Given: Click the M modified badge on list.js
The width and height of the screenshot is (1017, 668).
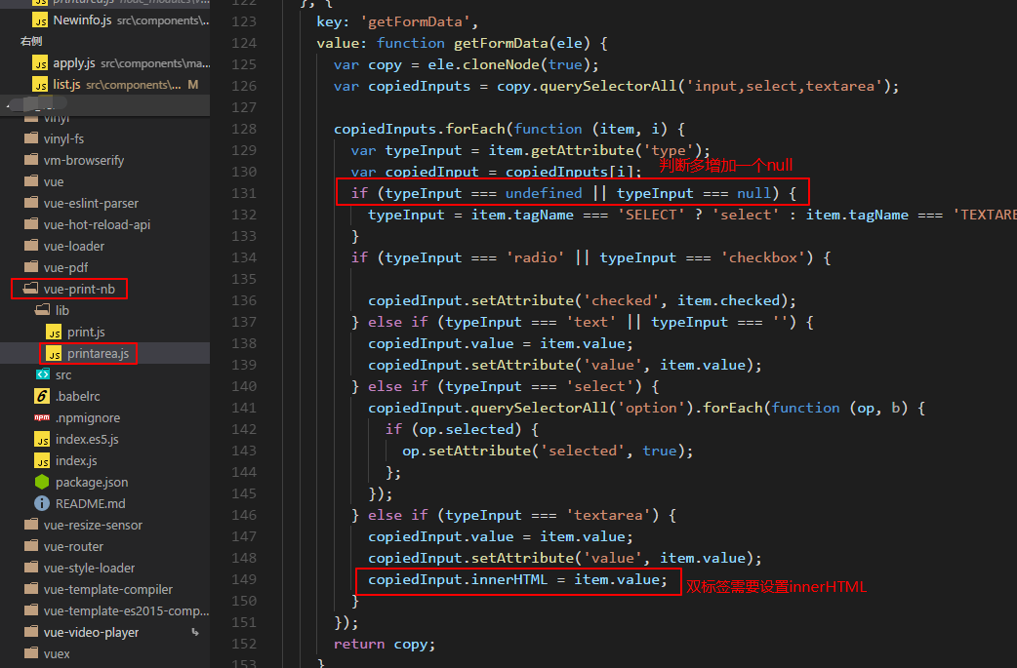Looking at the screenshot, I should pyautogui.click(x=192, y=84).
